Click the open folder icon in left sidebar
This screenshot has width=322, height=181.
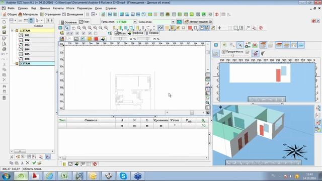pyautogui.click(x=4, y=27)
